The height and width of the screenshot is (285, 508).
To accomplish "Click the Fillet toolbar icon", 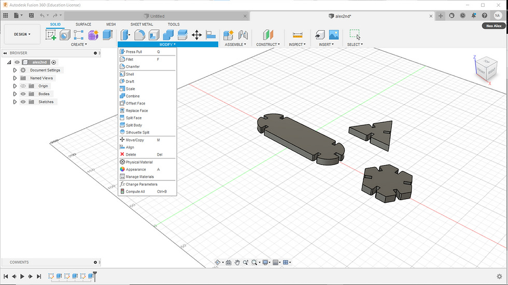I will pos(139,35).
